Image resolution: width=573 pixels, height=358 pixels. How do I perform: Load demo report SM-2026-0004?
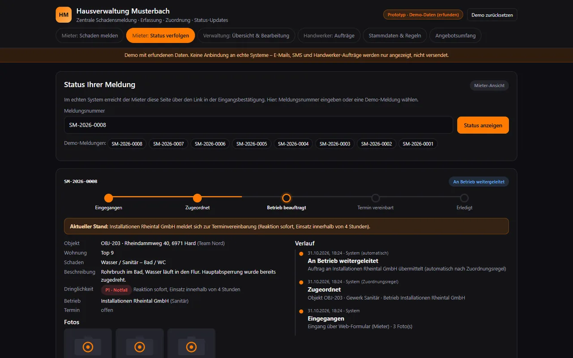pyautogui.click(x=293, y=144)
